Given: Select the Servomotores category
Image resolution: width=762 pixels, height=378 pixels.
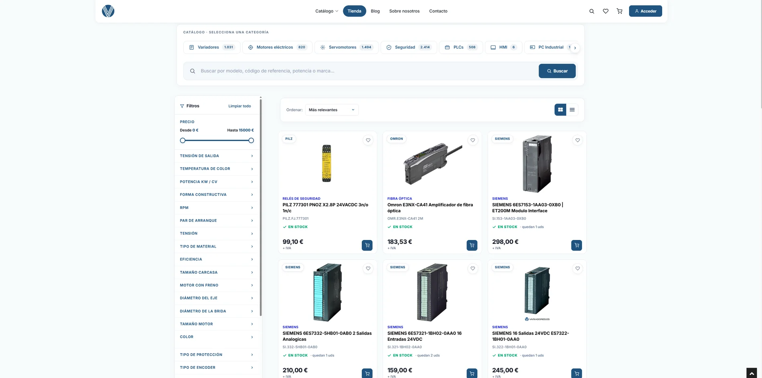Looking at the screenshot, I should (346, 47).
